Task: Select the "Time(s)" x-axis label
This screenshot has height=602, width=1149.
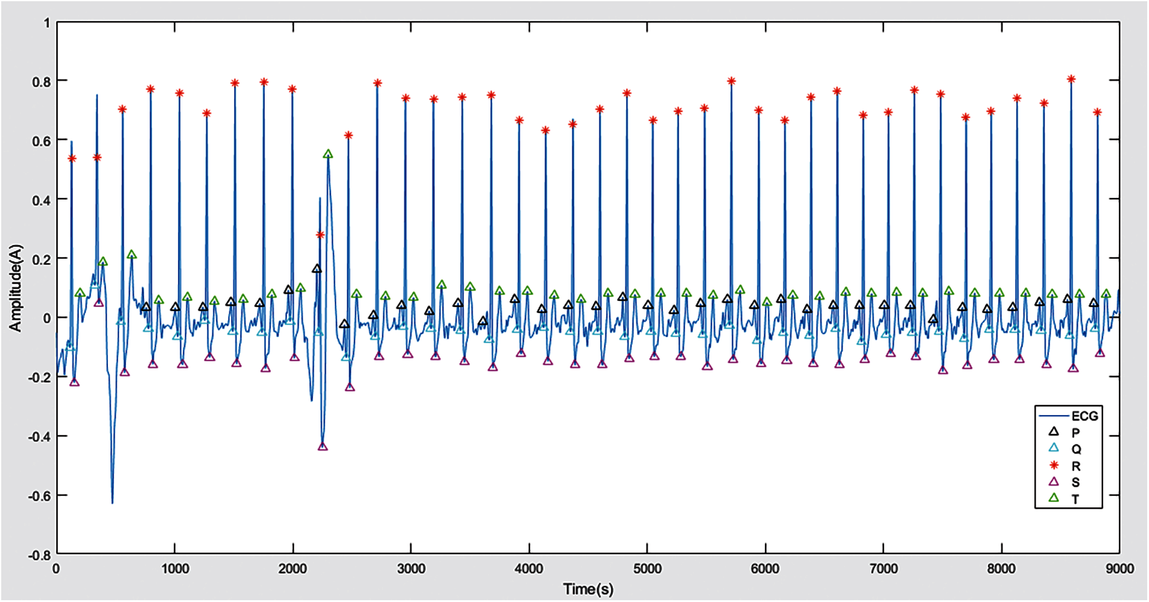Action: 588,589
